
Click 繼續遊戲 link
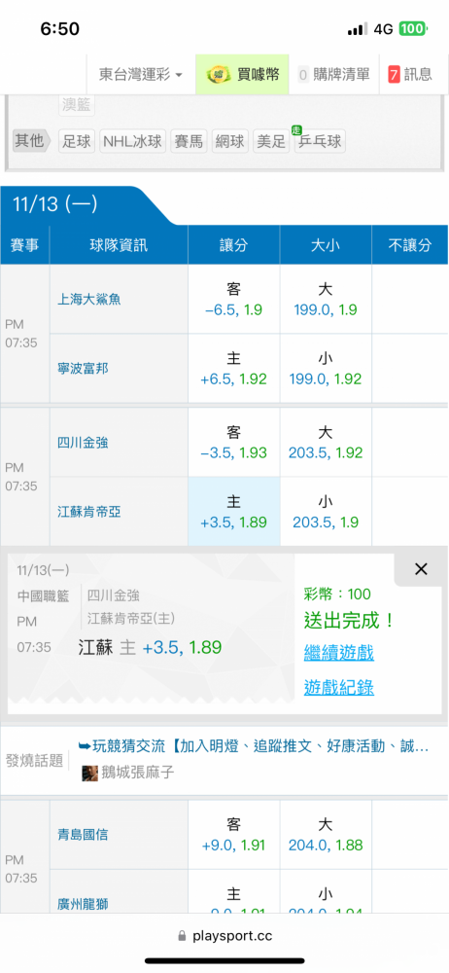338,652
